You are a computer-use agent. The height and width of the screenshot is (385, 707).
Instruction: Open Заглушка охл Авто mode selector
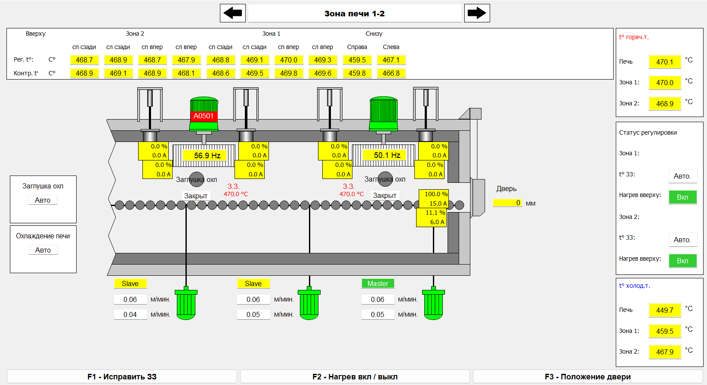43,200
